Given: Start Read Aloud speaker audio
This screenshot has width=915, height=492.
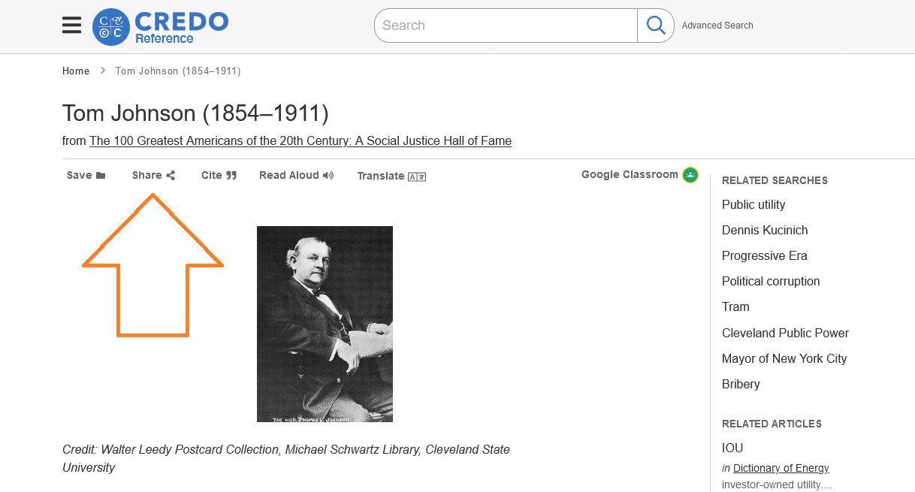Looking at the screenshot, I should 296,175.
